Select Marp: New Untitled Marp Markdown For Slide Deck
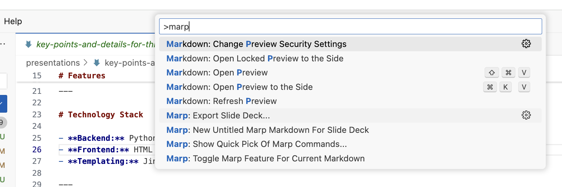This screenshot has height=187, width=562. click(x=268, y=130)
